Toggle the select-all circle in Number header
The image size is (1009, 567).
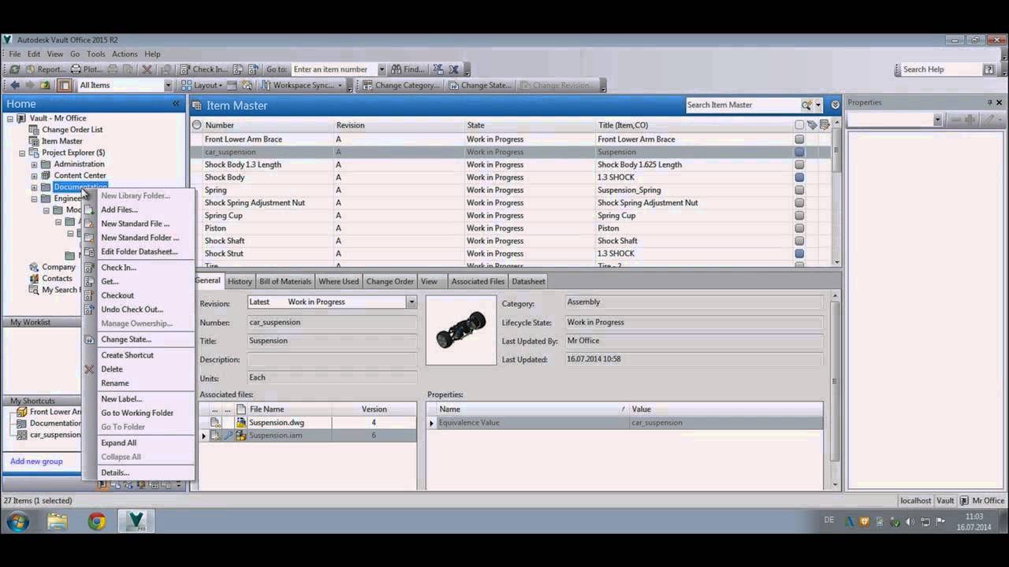(197, 125)
